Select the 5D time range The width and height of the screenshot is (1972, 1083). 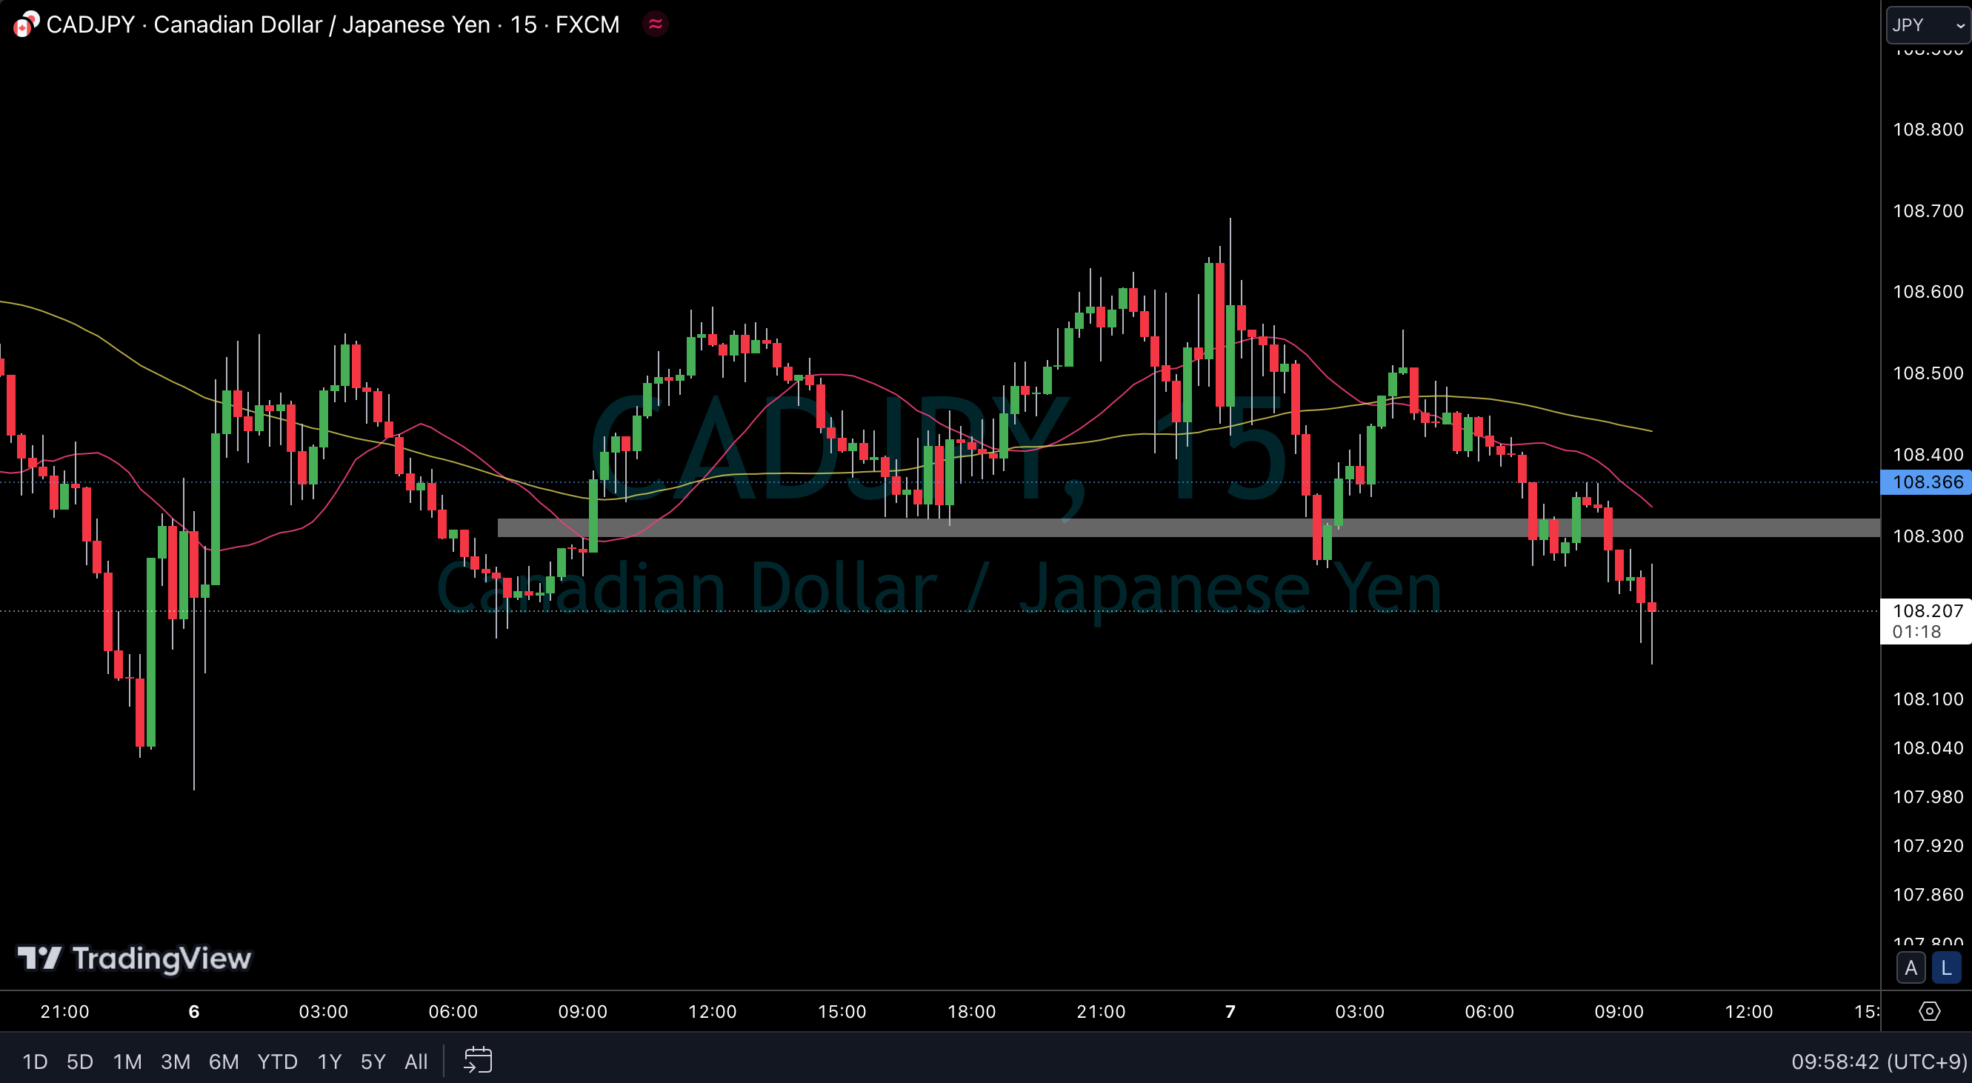point(79,1062)
